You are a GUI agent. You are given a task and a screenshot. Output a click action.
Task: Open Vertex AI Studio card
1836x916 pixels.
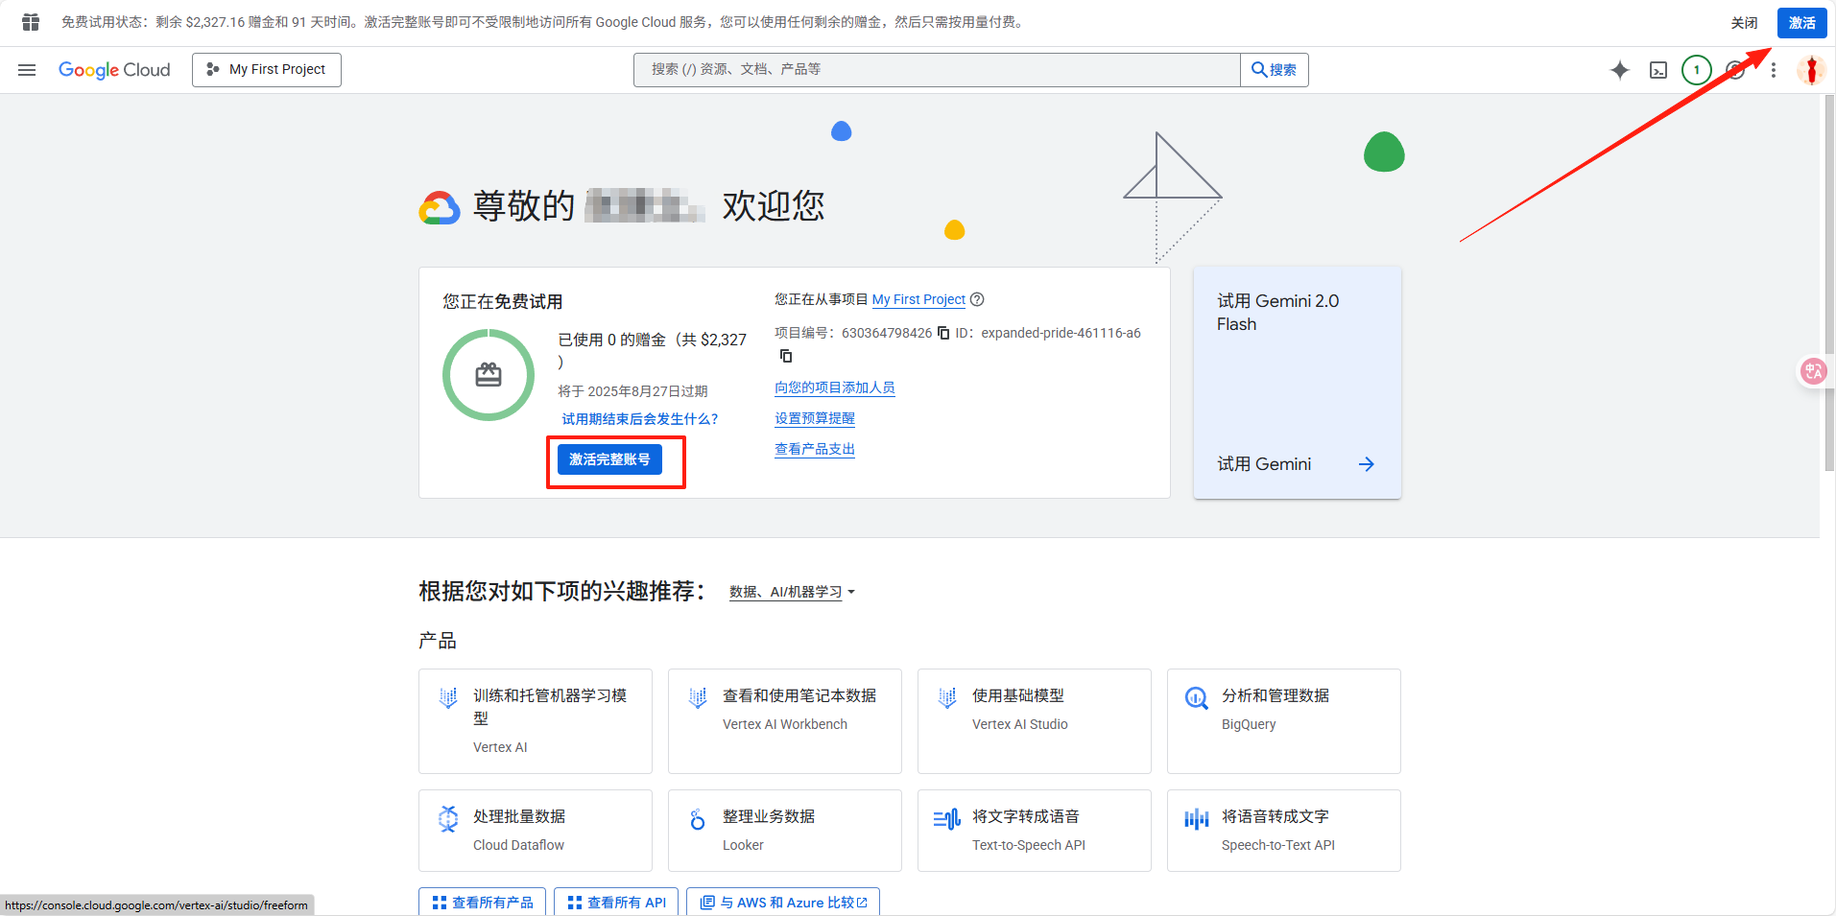pyautogui.click(x=1035, y=721)
